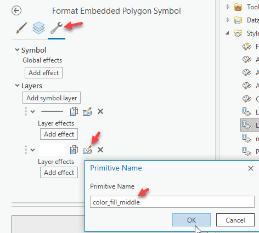Close the Primitive Name dialog
The width and height of the screenshot is (259, 233).
point(251,168)
